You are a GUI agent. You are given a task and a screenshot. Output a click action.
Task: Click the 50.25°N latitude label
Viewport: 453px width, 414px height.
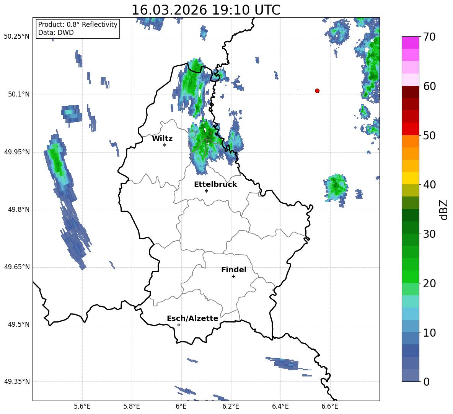point(17,37)
